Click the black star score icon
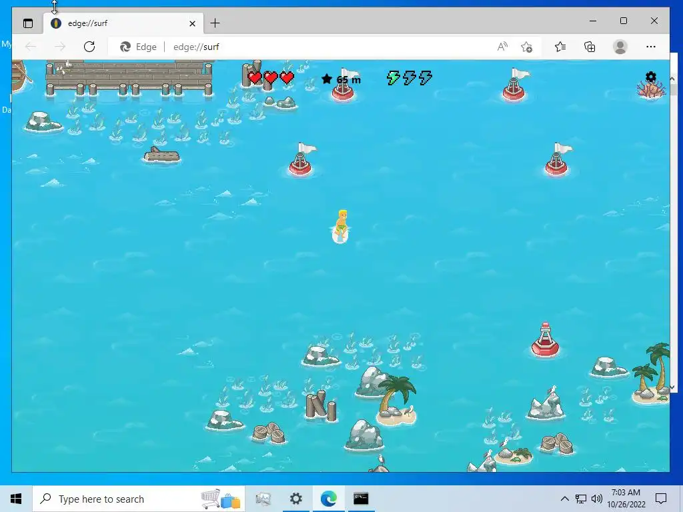 [x=327, y=79]
